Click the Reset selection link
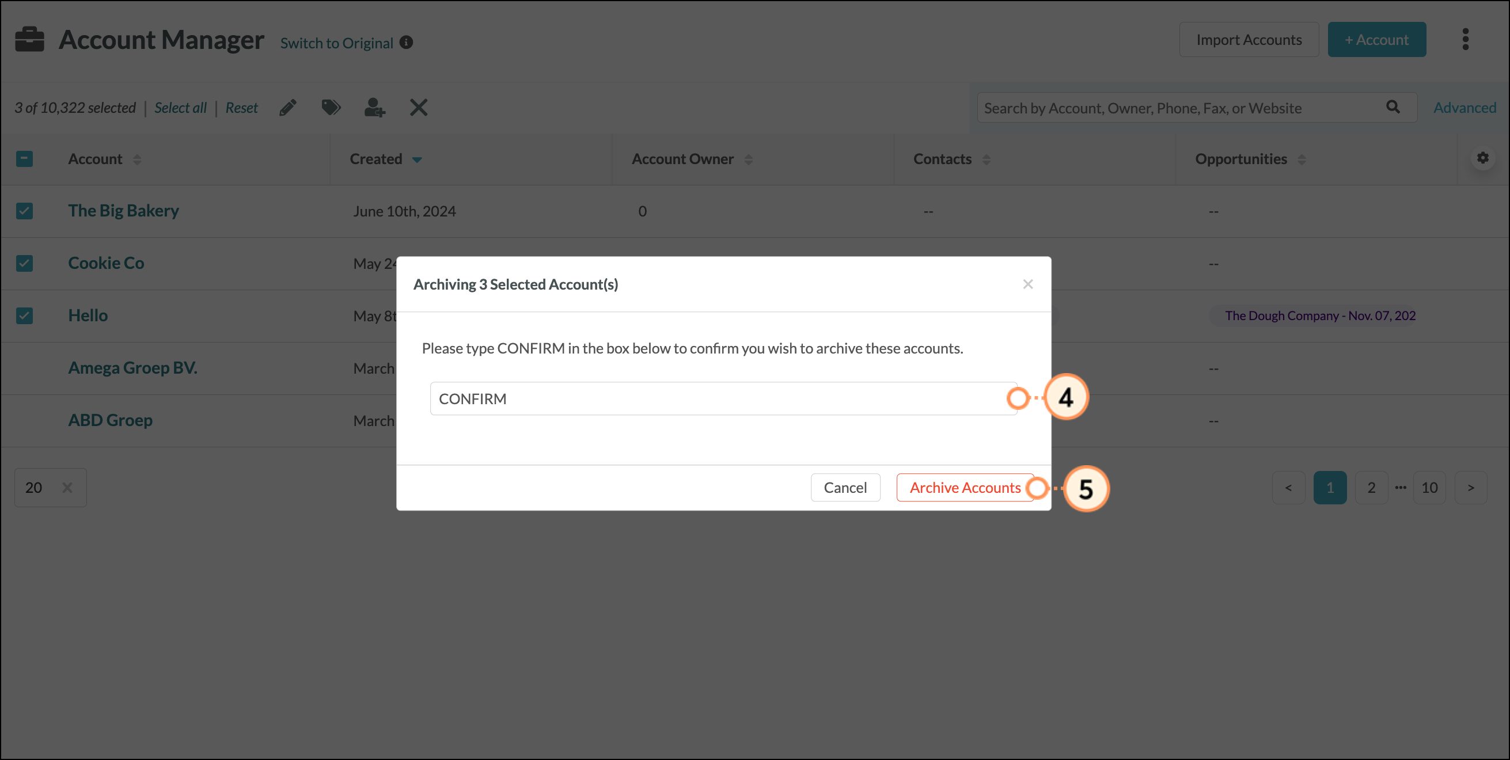Viewport: 1510px width, 760px height. pos(241,108)
